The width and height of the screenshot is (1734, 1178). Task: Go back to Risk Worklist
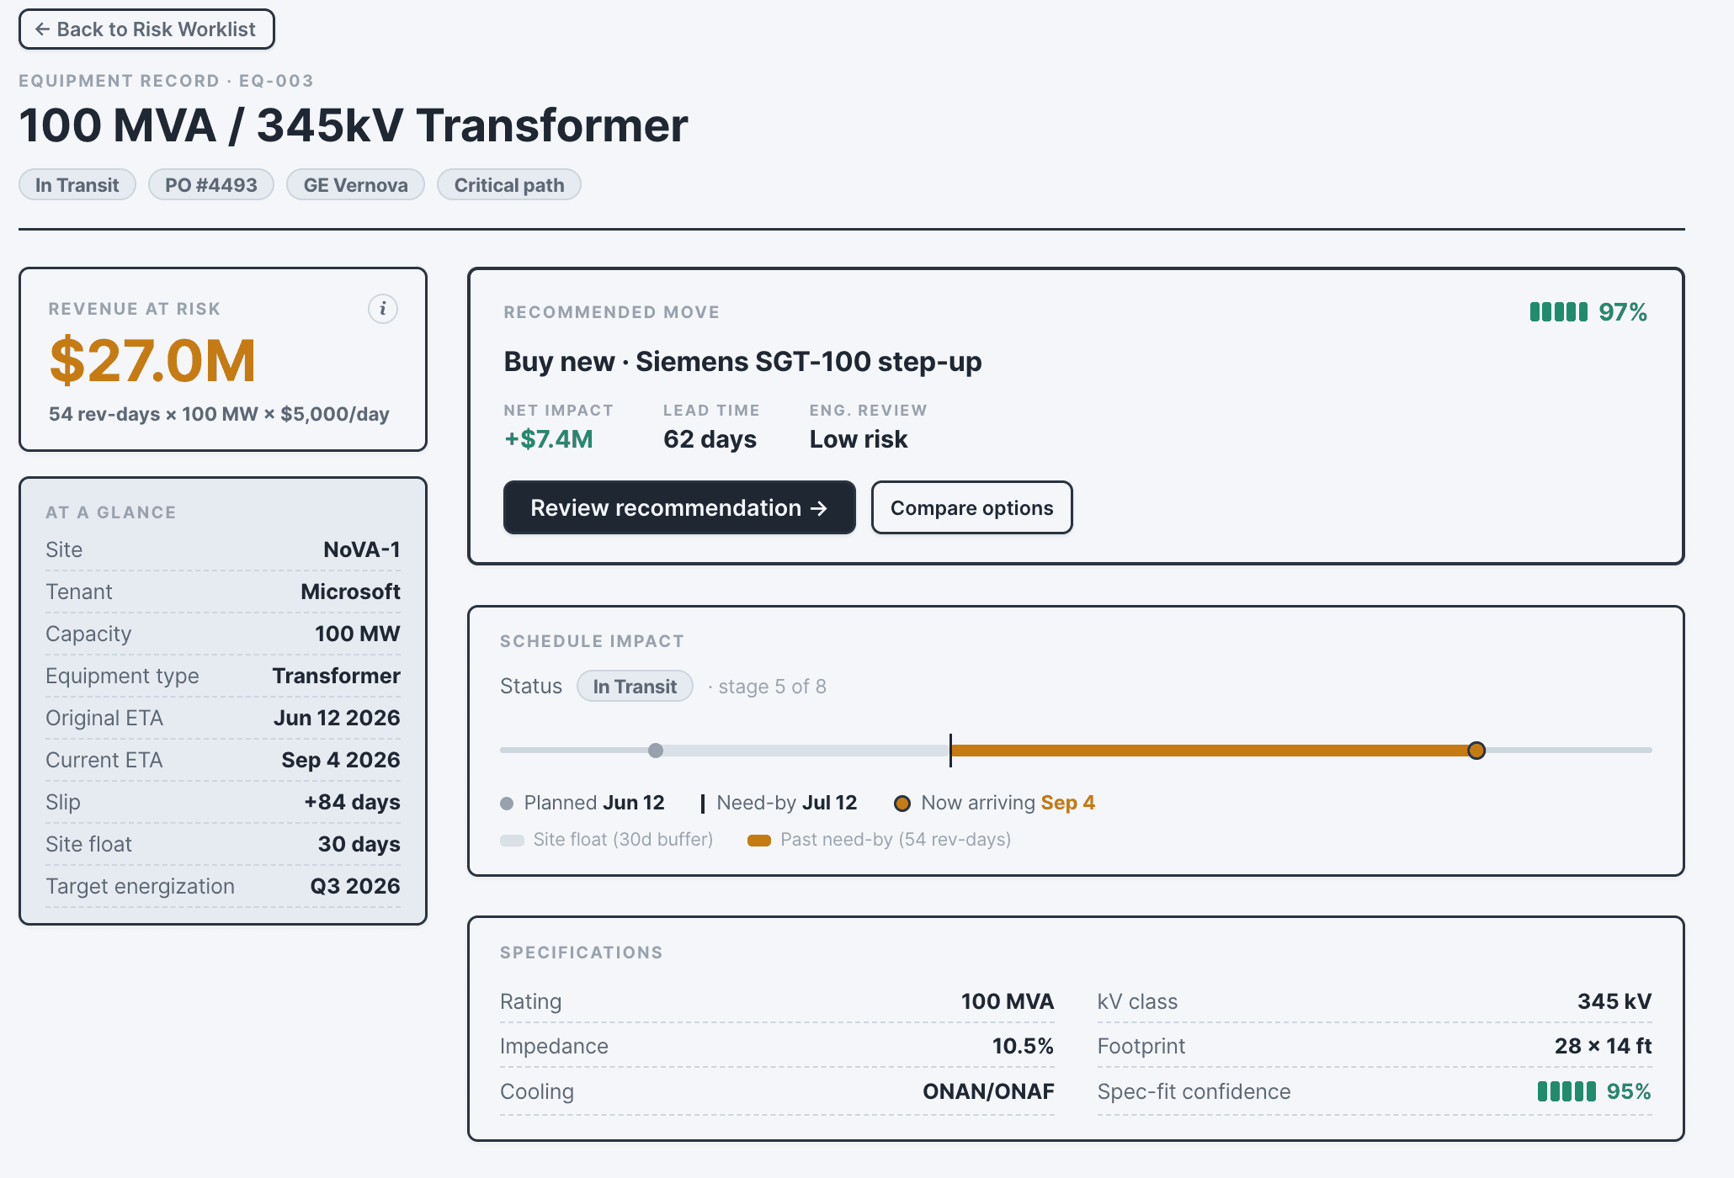(x=146, y=29)
